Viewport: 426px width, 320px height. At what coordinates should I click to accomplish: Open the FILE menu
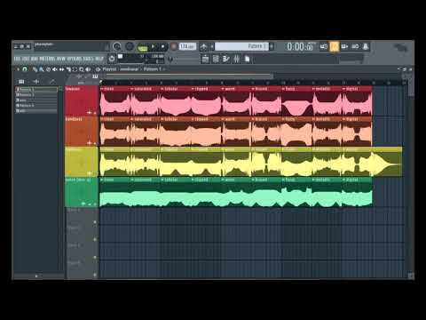18,59
